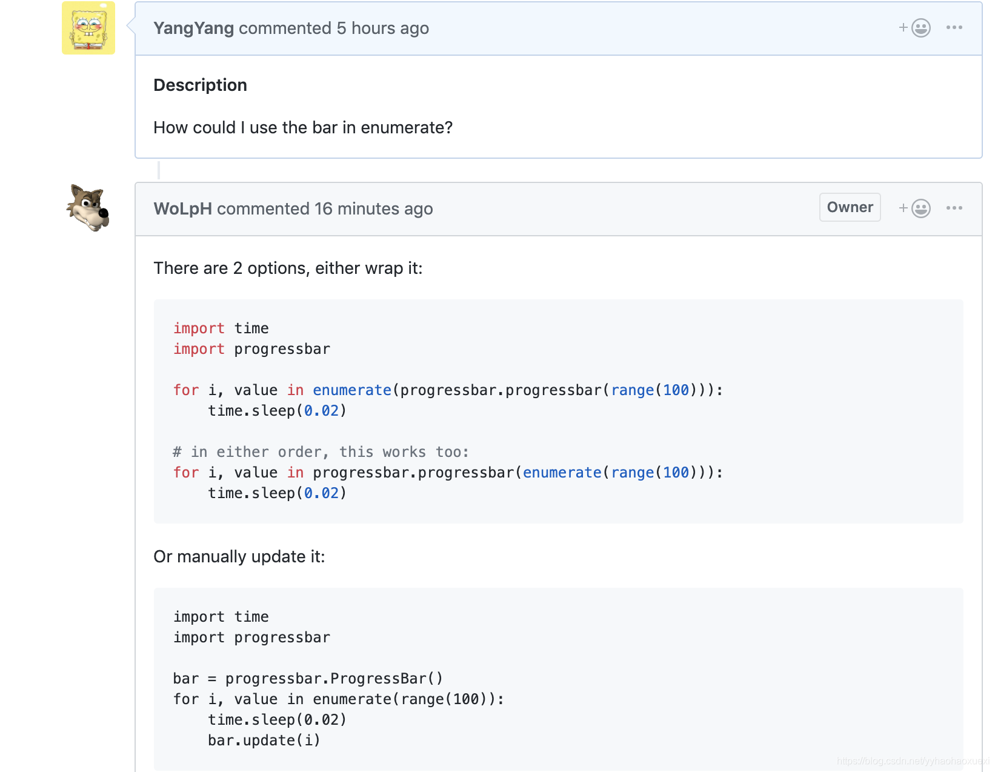The image size is (995, 772).
Task: Open the YangYang username link
Action: coord(193,28)
